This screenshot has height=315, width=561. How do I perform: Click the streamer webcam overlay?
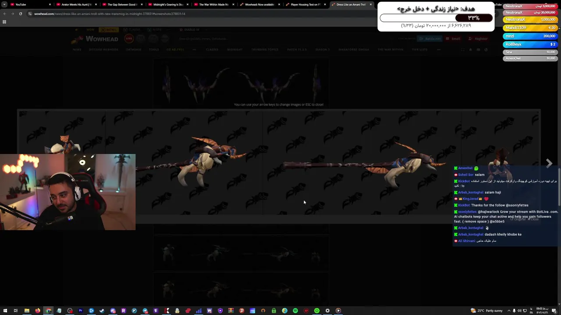tap(68, 192)
